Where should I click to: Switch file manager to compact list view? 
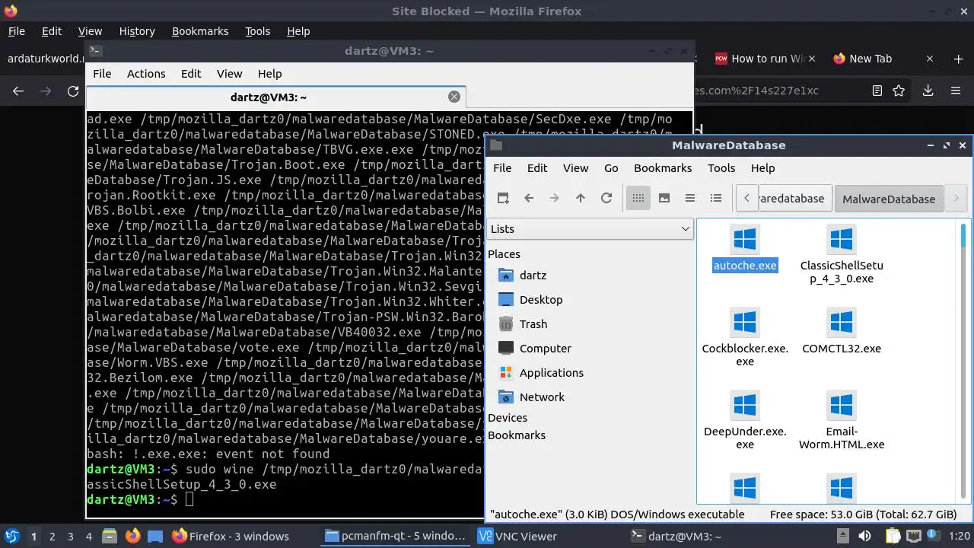(690, 198)
